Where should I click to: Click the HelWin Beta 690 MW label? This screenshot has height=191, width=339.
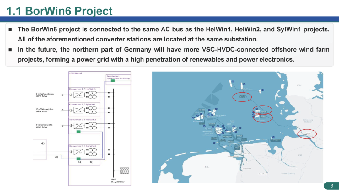(x=44, y=126)
